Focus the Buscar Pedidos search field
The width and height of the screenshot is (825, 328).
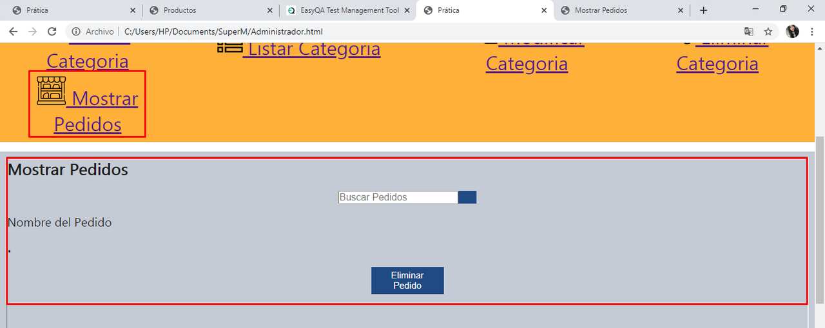pyautogui.click(x=398, y=197)
